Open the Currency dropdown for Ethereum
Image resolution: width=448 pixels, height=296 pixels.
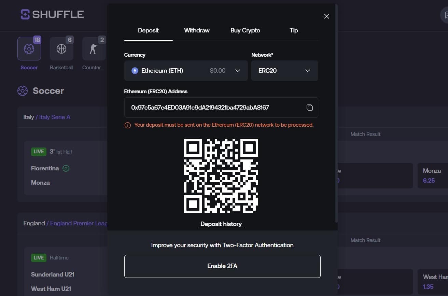186,71
